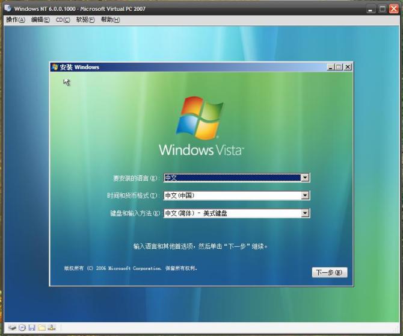Expand the language to install dropdown arrow
Screen dimensions: 403x336
(305, 178)
